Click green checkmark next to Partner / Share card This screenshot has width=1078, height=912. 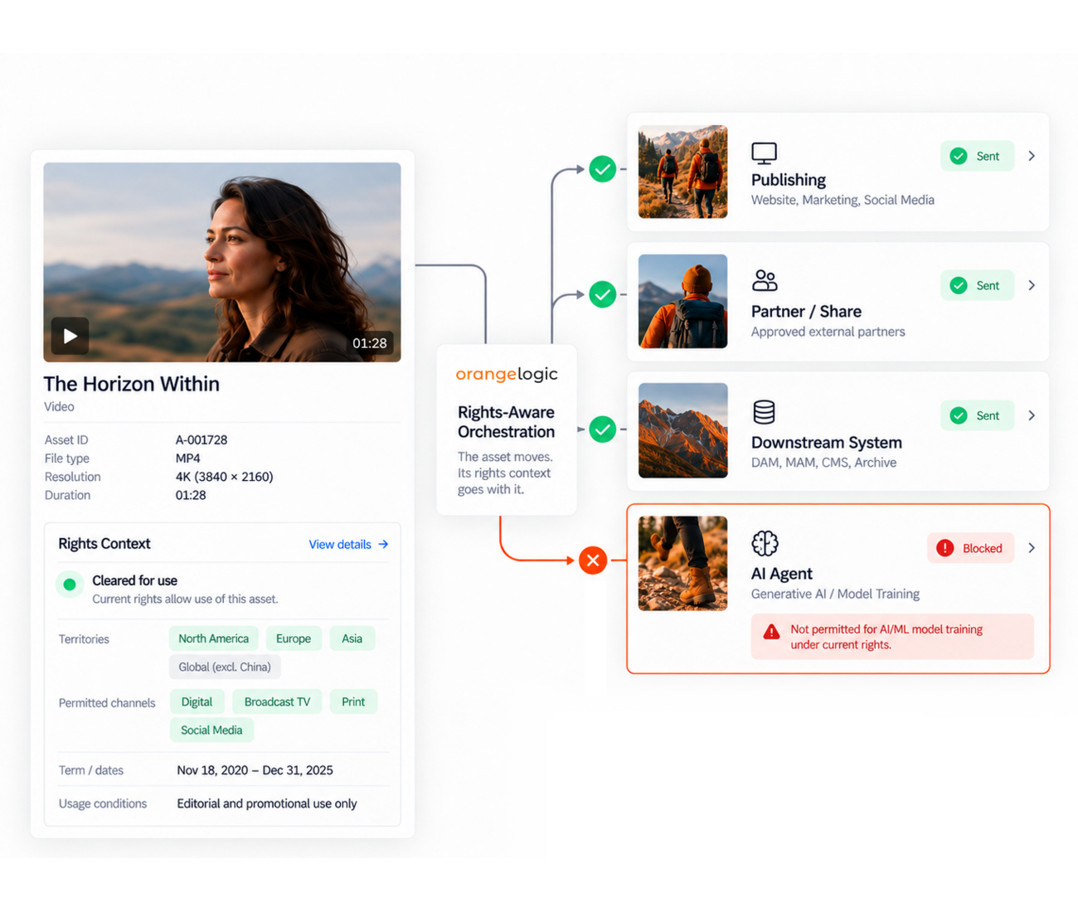[x=603, y=294]
